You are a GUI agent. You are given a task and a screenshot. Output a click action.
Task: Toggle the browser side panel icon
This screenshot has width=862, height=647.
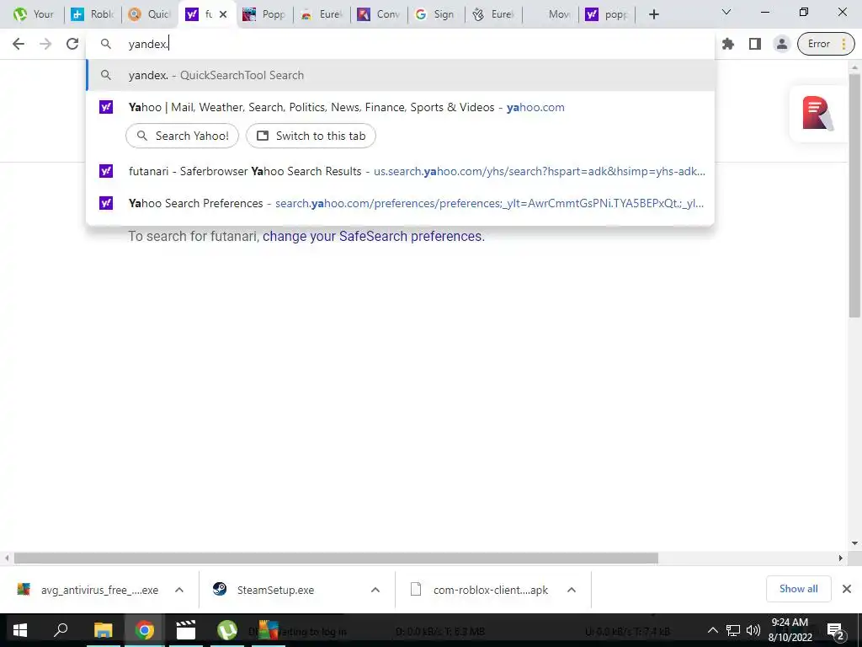[755, 44]
